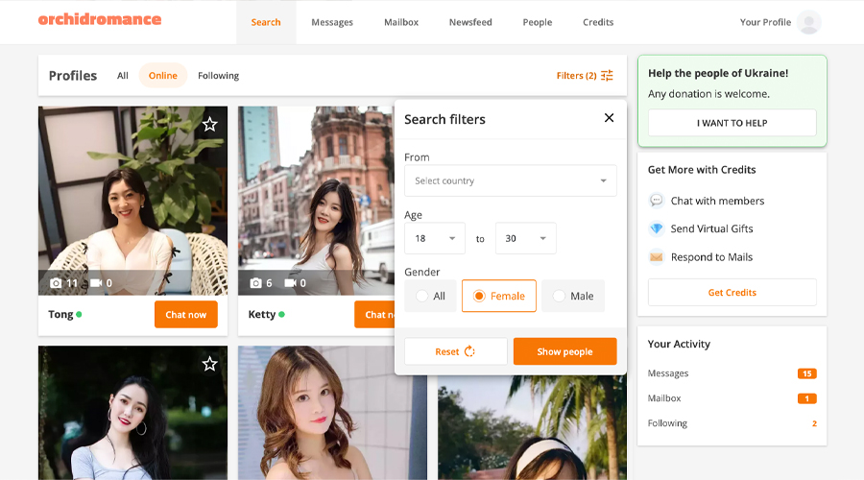This screenshot has width=864, height=480.
Task: Open the Your Profile avatar icon
Action: pyautogui.click(x=809, y=22)
